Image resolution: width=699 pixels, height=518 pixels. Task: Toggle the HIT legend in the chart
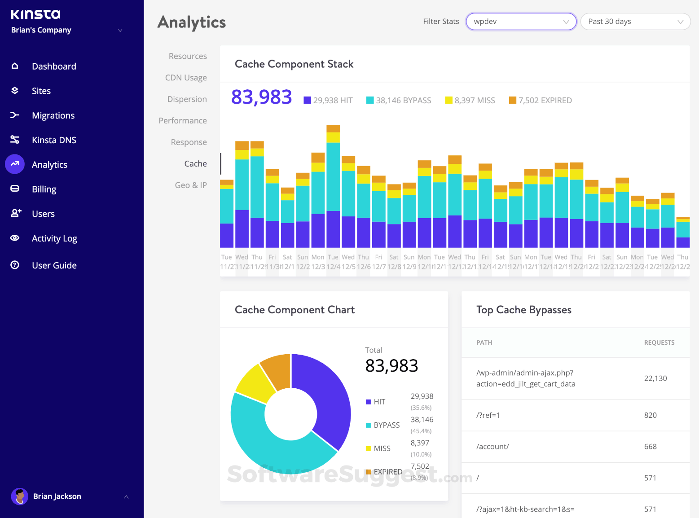328,100
